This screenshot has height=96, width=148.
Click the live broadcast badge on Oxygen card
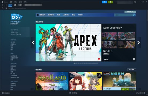107,74
